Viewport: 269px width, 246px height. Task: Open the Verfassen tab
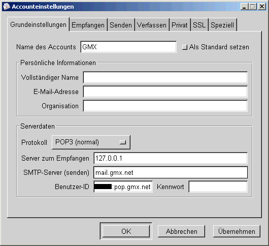point(152,25)
